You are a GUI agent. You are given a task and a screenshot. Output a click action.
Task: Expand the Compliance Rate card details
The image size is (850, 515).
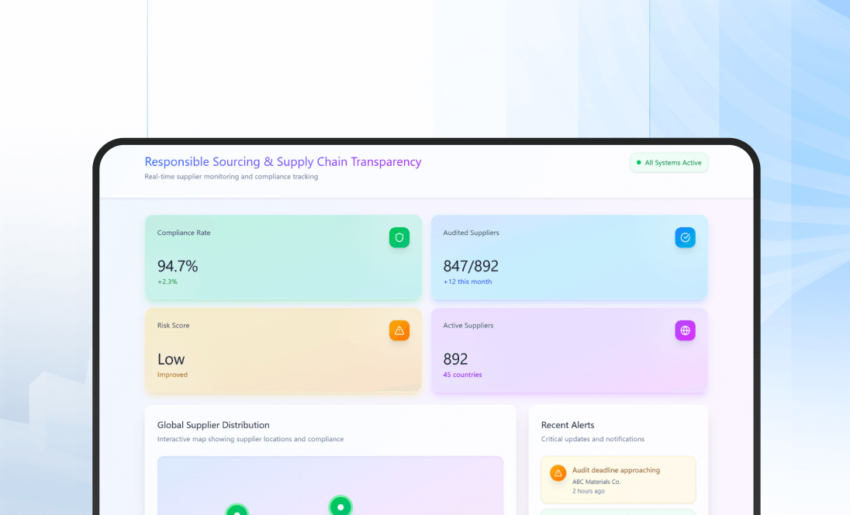pyautogui.click(x=283, y=257)
